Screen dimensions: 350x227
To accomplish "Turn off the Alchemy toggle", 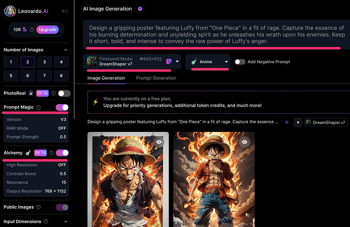I will coord(62,153).
